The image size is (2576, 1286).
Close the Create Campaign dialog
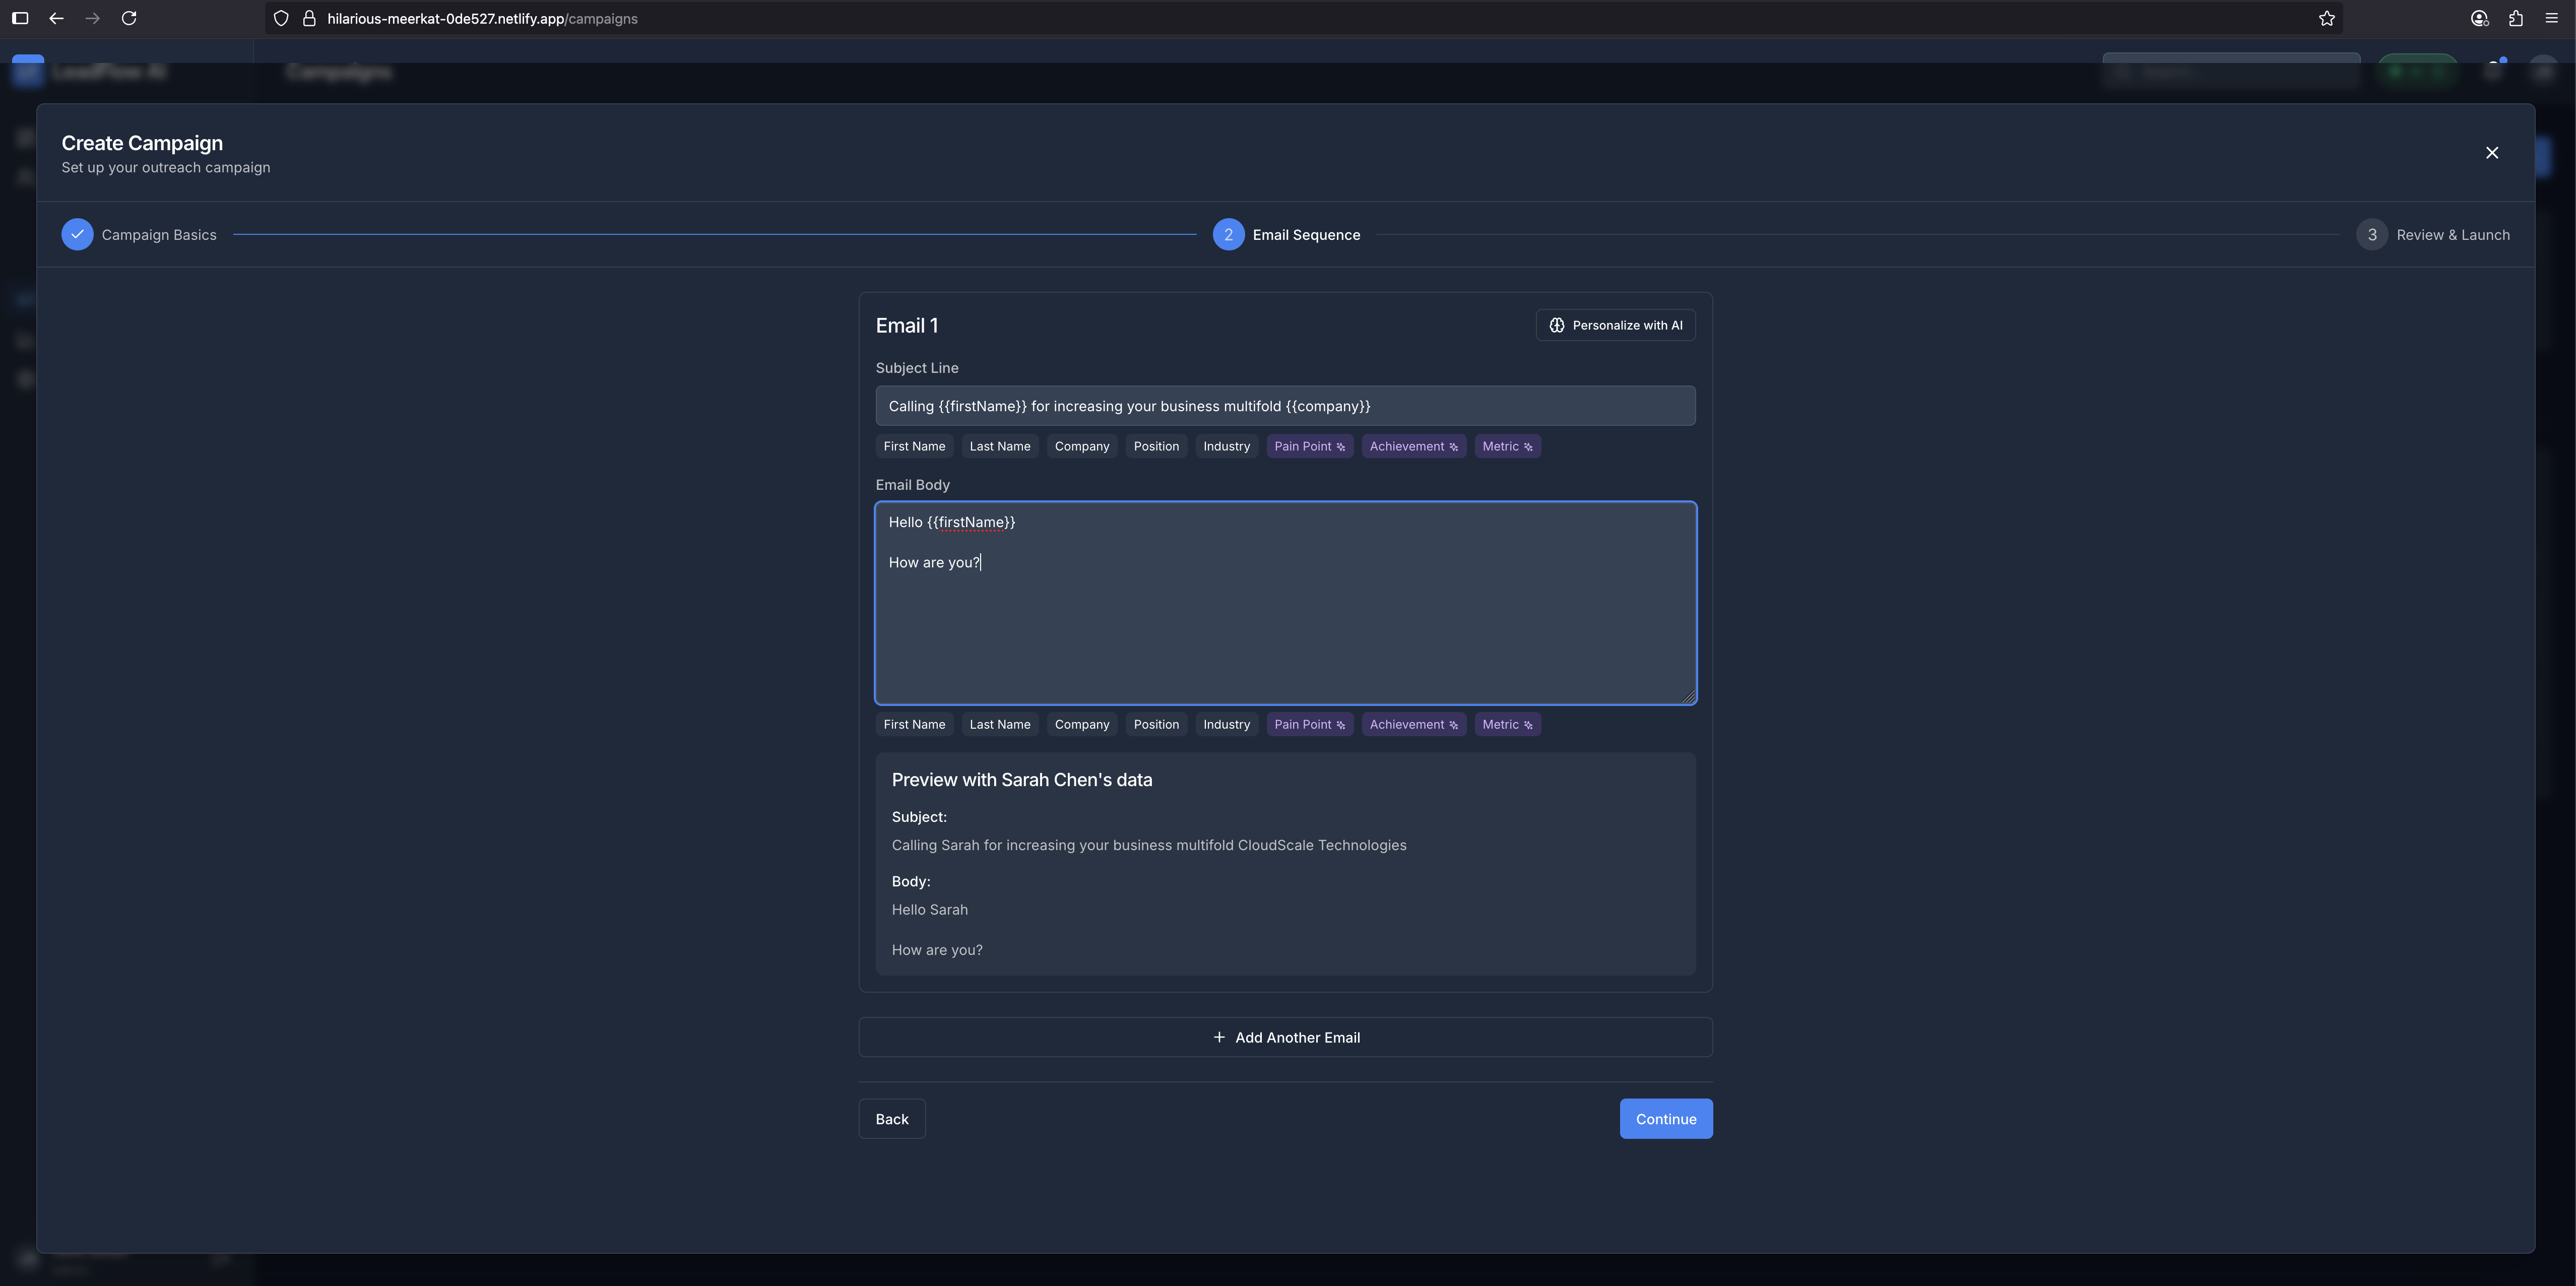[2491, 153]
